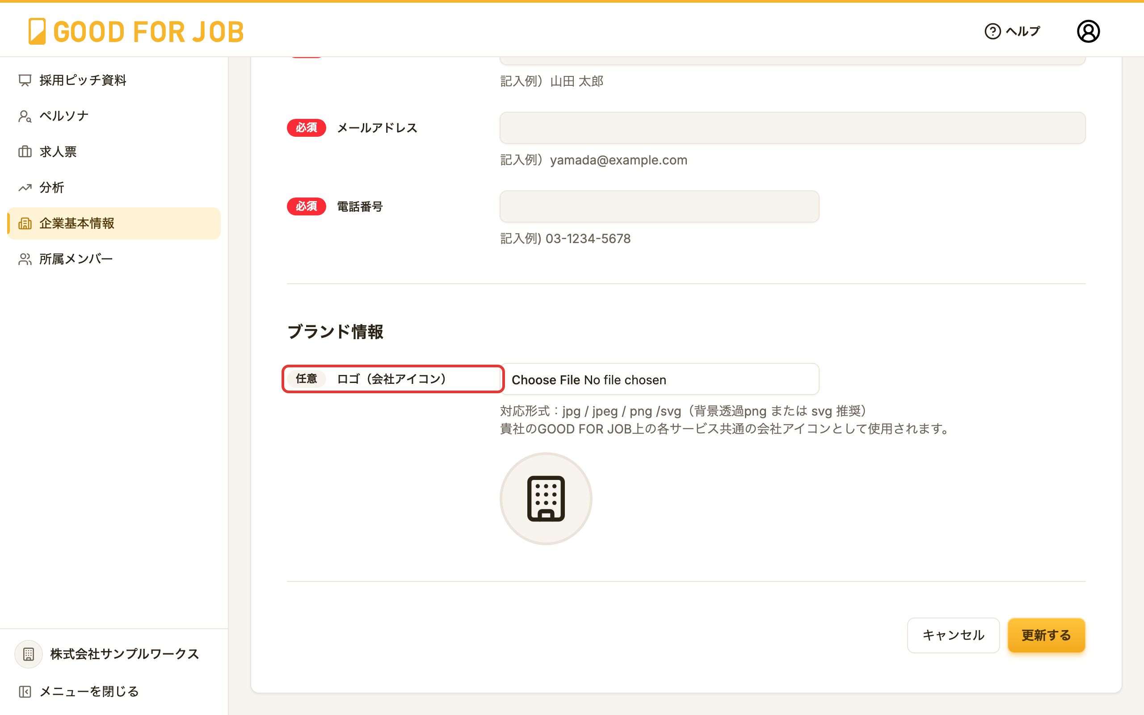Click the 更新する button
This screenshot has height=715, width=1144.
tap(1046, 635)
